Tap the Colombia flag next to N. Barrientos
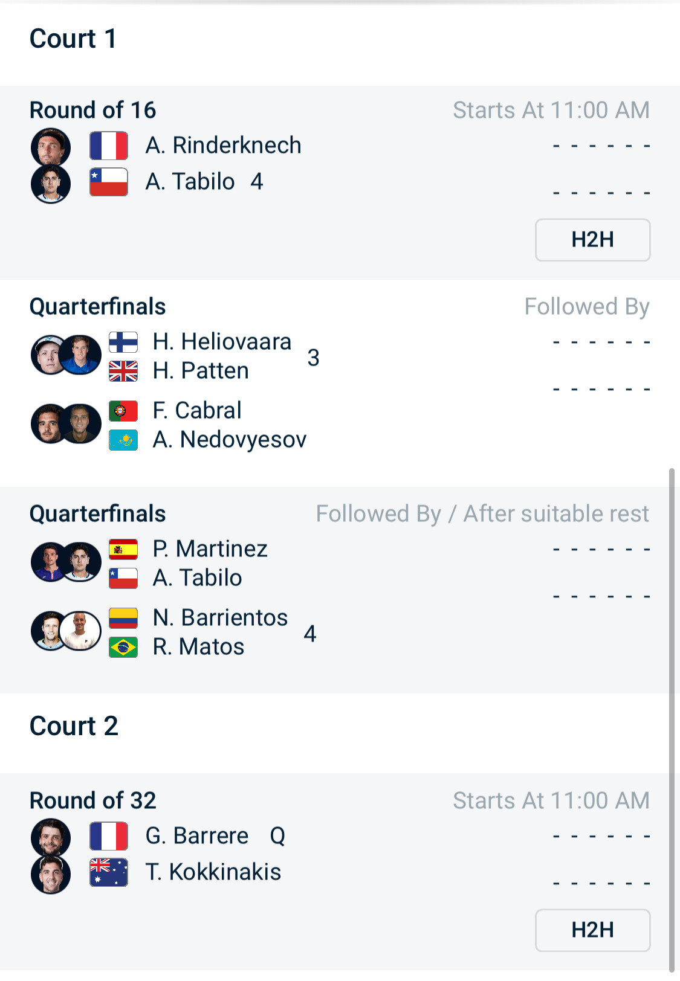This screenshot has height=981, width=680. click(x=123, y=618)
